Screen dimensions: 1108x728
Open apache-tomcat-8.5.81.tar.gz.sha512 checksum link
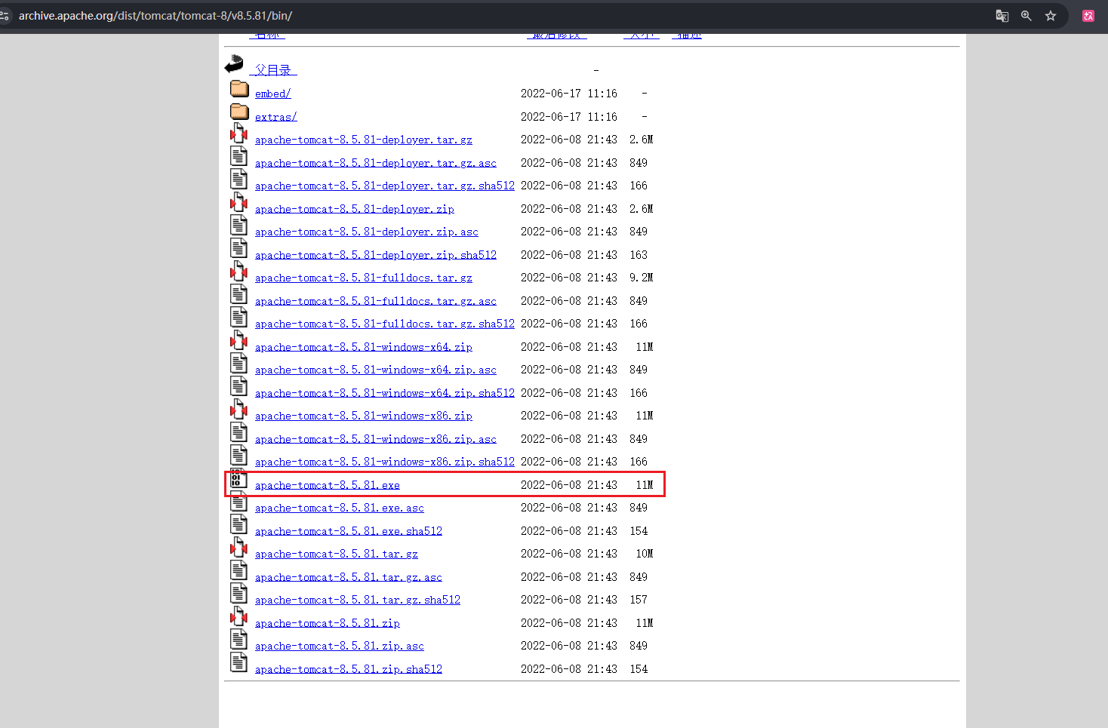coord(357,600)
